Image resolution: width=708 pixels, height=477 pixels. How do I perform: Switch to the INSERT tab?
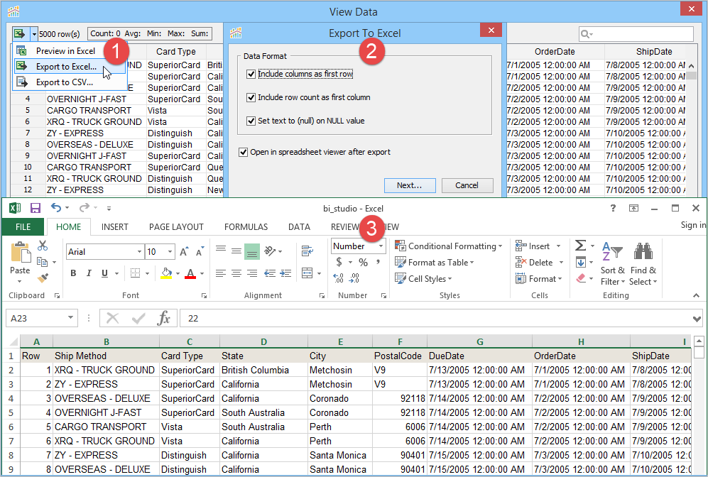tap(115, 227)
